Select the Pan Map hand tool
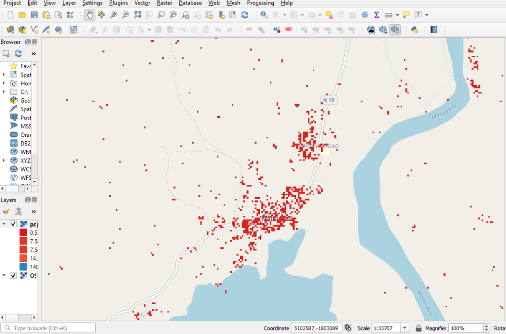Screen dimensions: 506x334 pos(89,15)
